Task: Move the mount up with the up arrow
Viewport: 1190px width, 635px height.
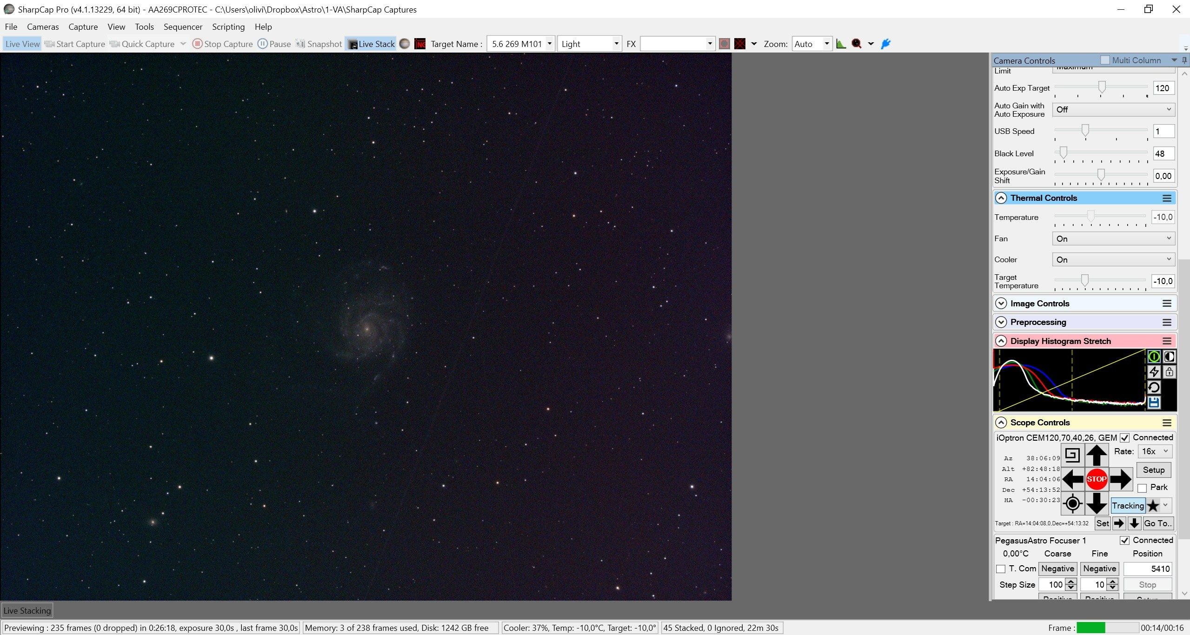Action: [1097, 455]
